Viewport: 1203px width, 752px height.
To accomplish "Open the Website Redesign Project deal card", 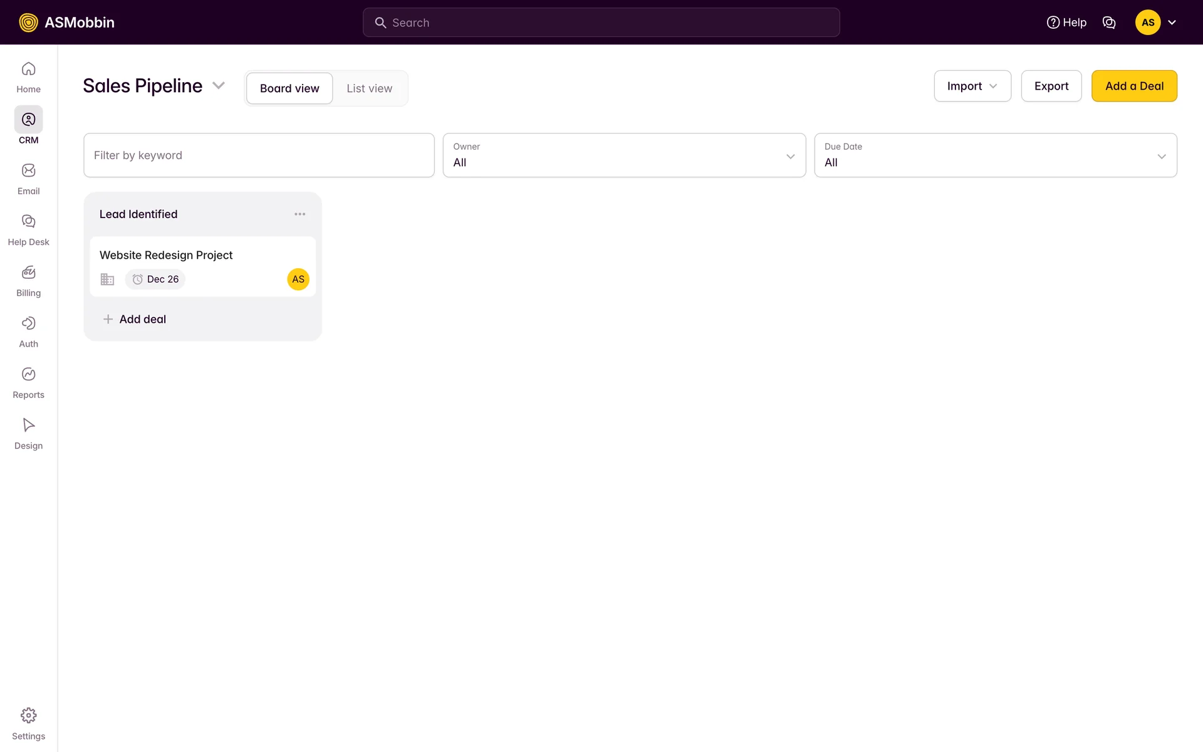I will (166, 256).
